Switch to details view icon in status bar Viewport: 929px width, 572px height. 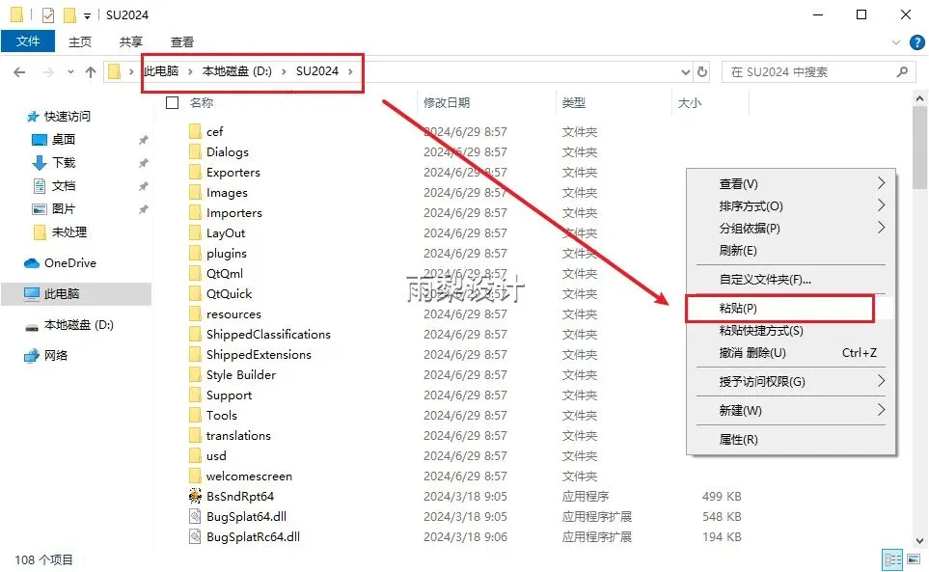pyautogui.click(x=893, y=559)
